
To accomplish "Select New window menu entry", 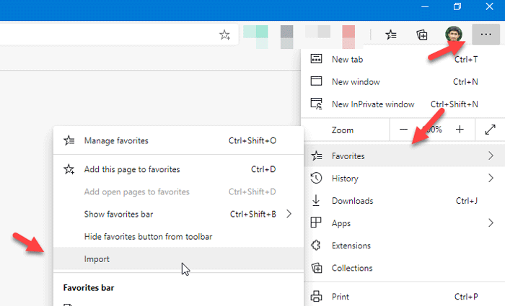I will (403, 81).
